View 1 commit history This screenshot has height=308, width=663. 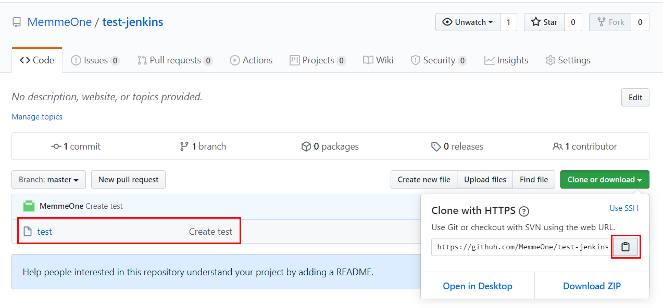click(76, 146)
